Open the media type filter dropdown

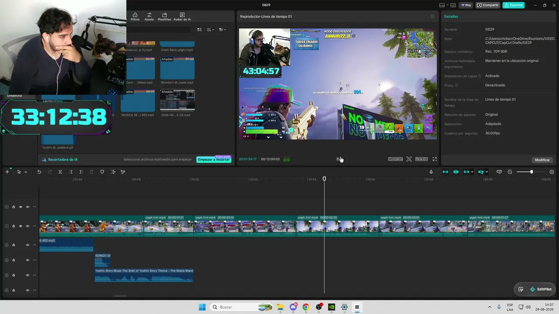(x=222, y=30)
